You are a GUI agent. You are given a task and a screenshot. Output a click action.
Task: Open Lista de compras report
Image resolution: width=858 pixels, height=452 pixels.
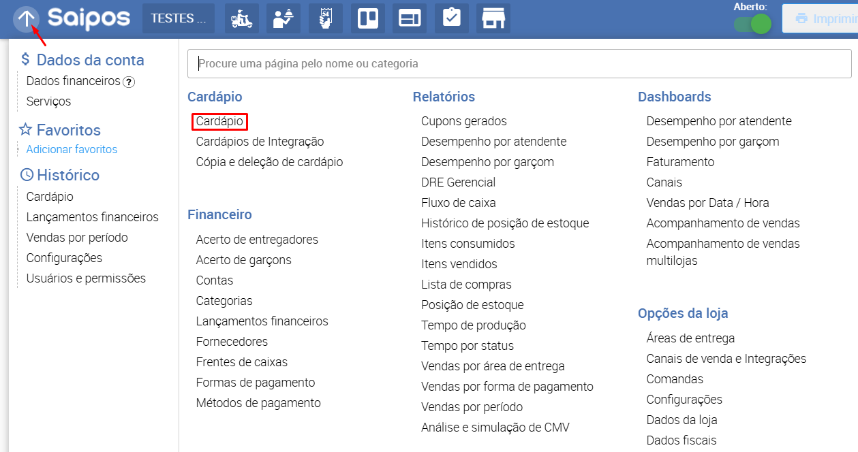(x=466, y=285)
